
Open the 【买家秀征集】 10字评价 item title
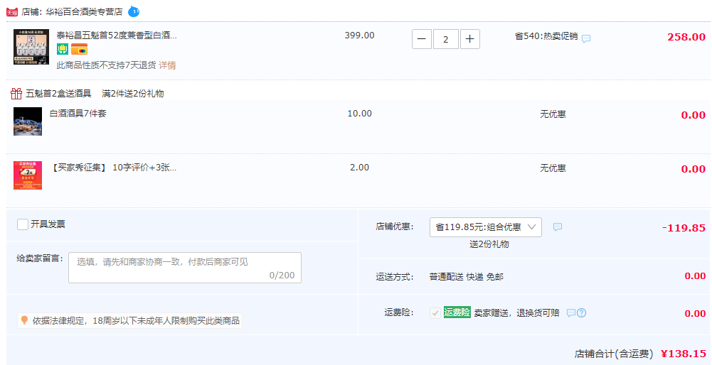click(x=113, y=168)
